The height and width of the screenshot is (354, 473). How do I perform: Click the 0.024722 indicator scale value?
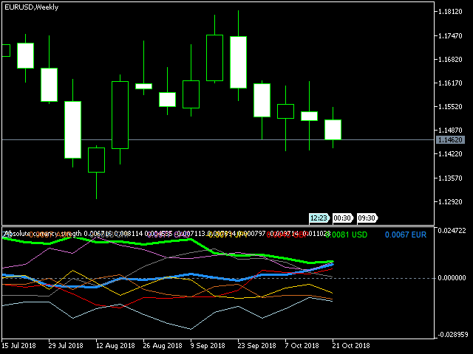pyautogui.click(x=452, y=231)
